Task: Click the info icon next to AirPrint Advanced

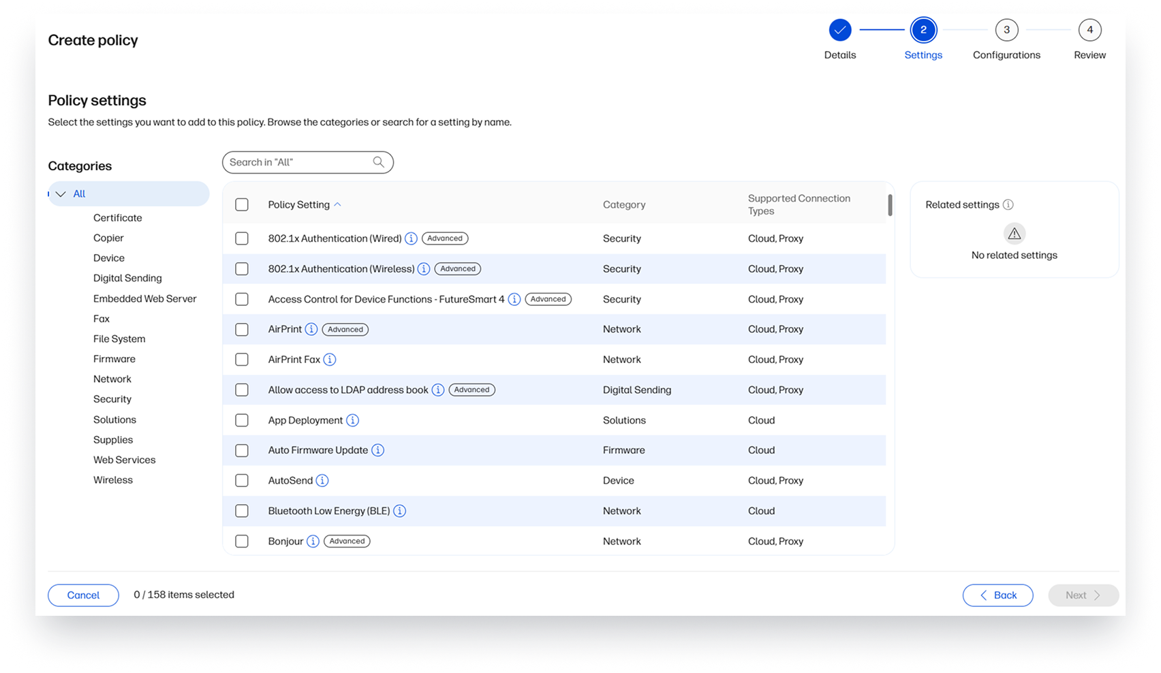Action: click(311, 329)
